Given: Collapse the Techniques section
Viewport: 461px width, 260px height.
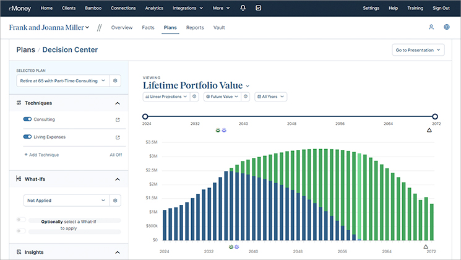Looking at the screenshot, I should coord(118,103).
